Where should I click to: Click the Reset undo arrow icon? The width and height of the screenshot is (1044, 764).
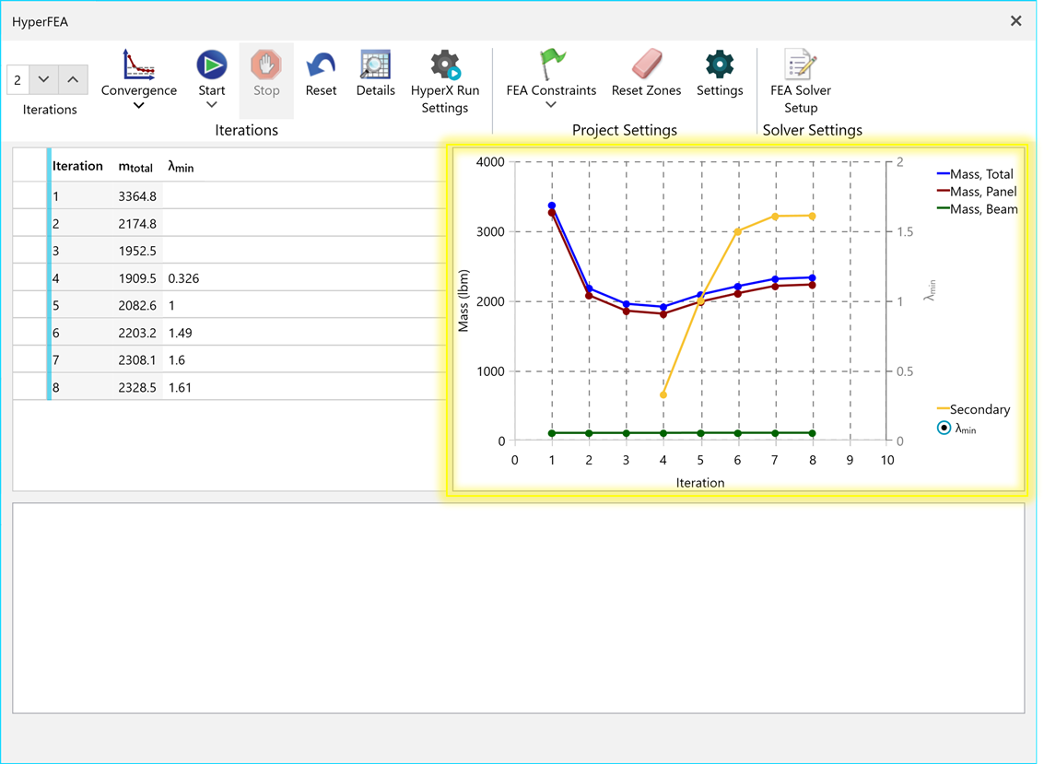click(321, 65)
